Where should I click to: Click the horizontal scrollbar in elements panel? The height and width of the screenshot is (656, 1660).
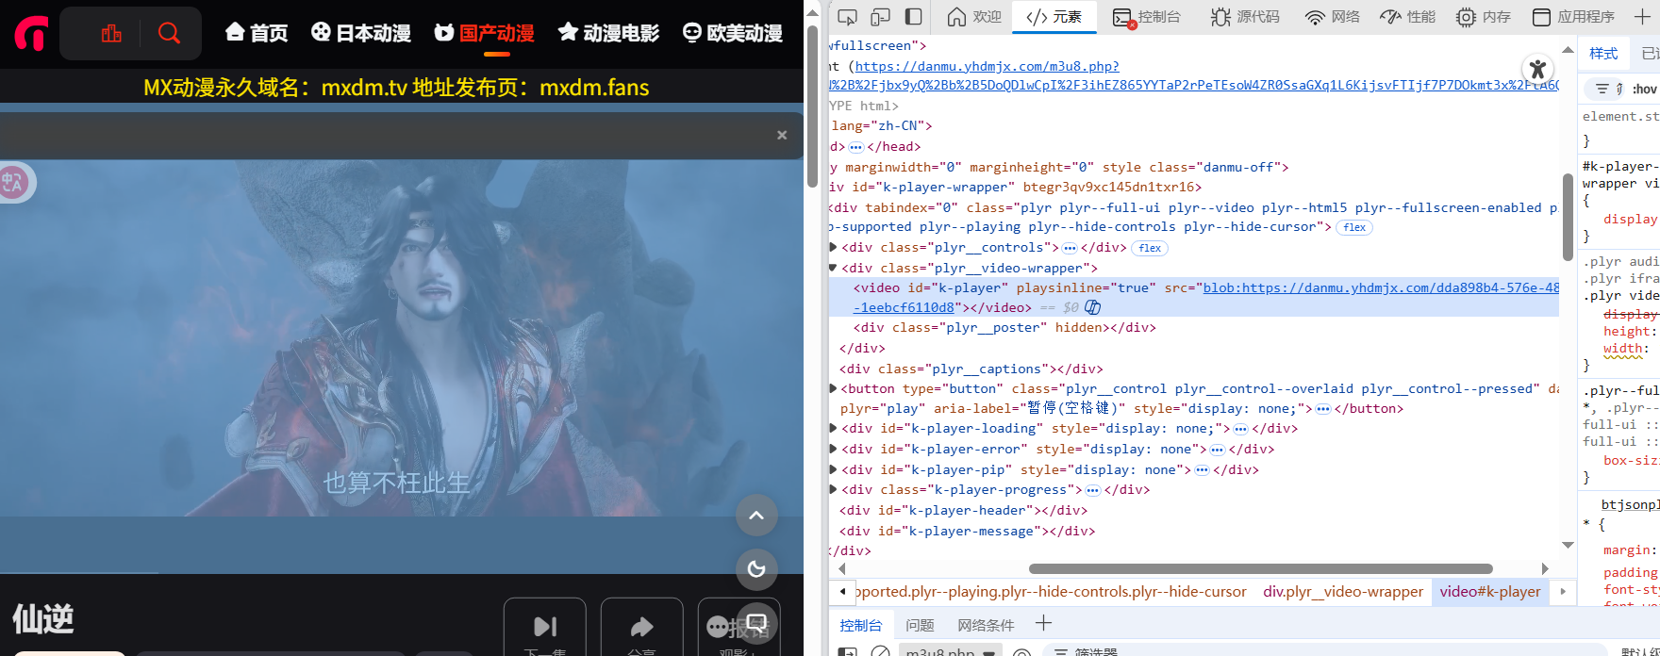(x=1260, y=568)
